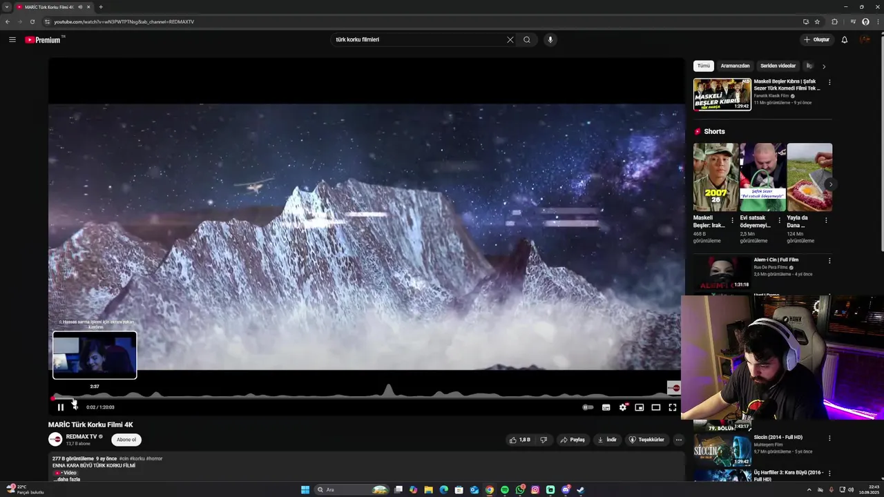The image size is (884, 497).
Task: Bookmark this page with star
Action: click(817, 21)
